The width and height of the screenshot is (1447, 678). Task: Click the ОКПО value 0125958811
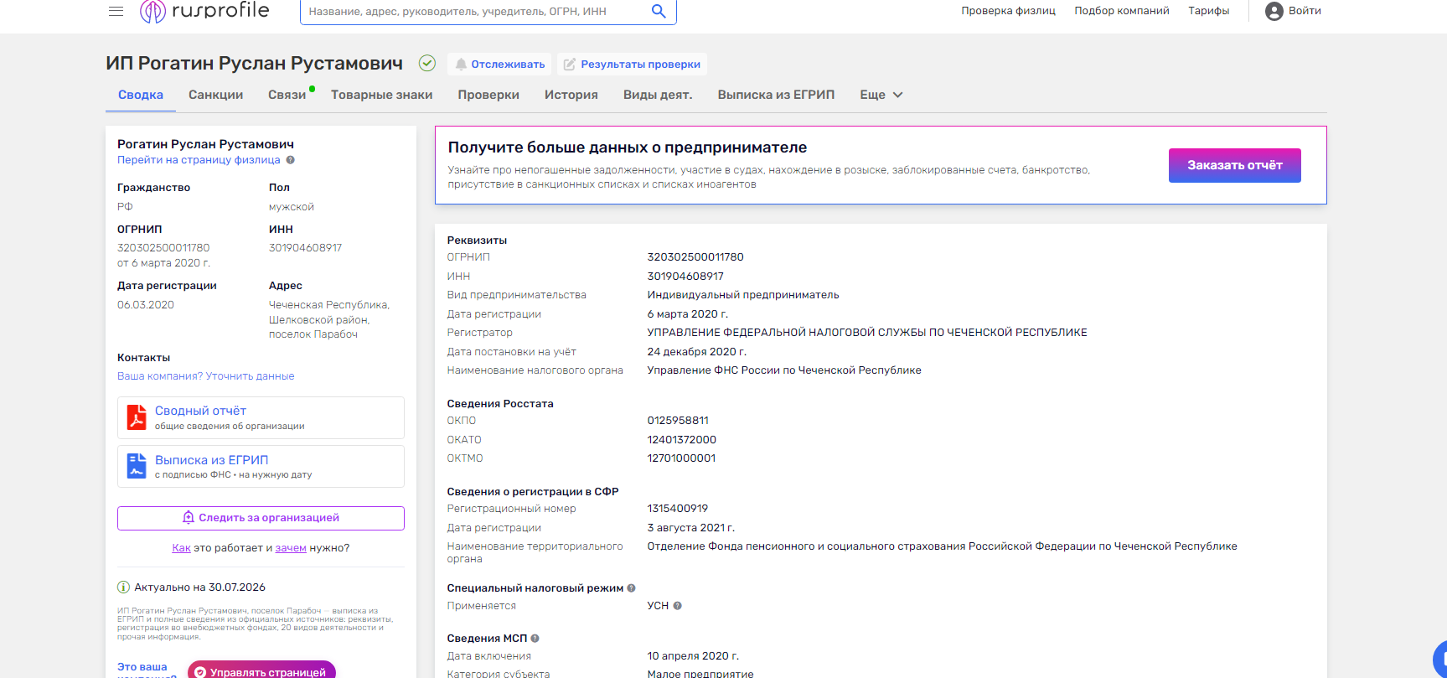coord(678,421)
